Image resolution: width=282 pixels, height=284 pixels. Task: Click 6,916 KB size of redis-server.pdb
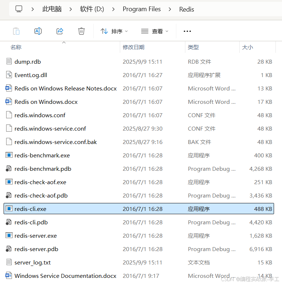coord(261,249)
